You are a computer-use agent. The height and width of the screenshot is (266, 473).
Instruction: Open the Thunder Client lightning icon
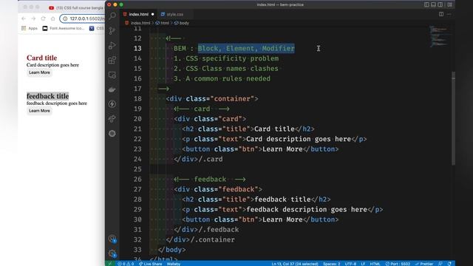[x=112, y=104]
